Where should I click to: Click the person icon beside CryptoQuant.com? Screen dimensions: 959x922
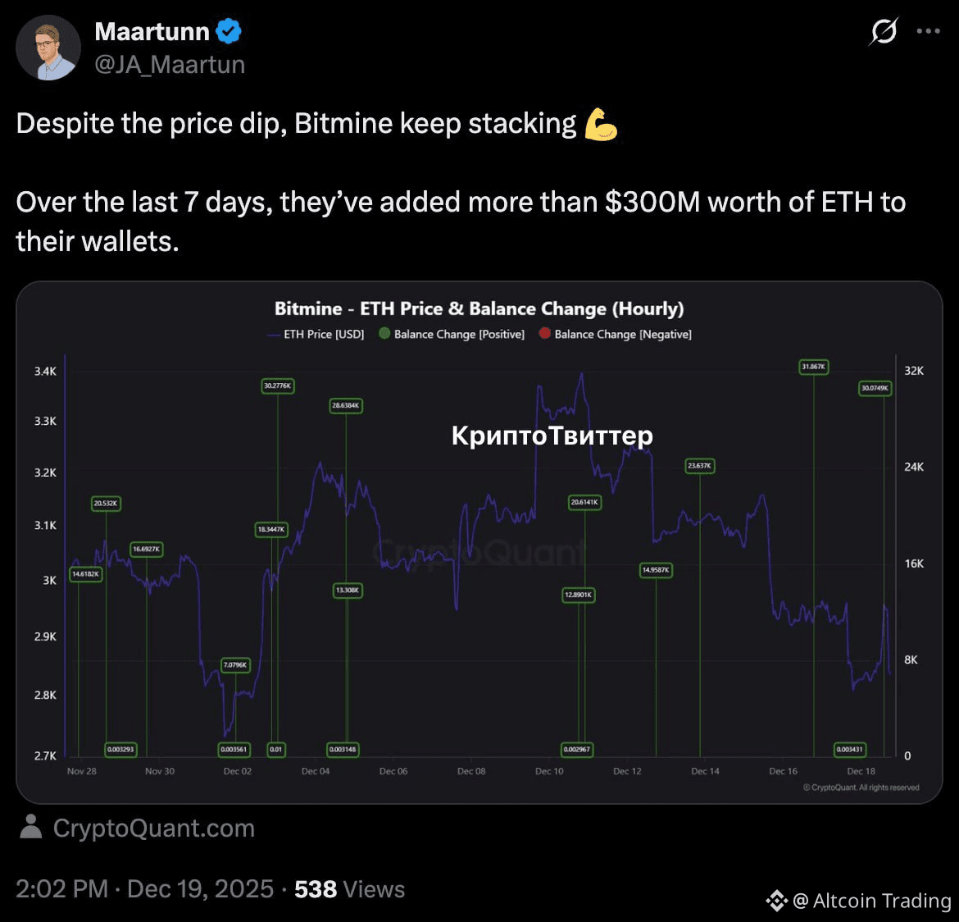click(x=30, y=827)
